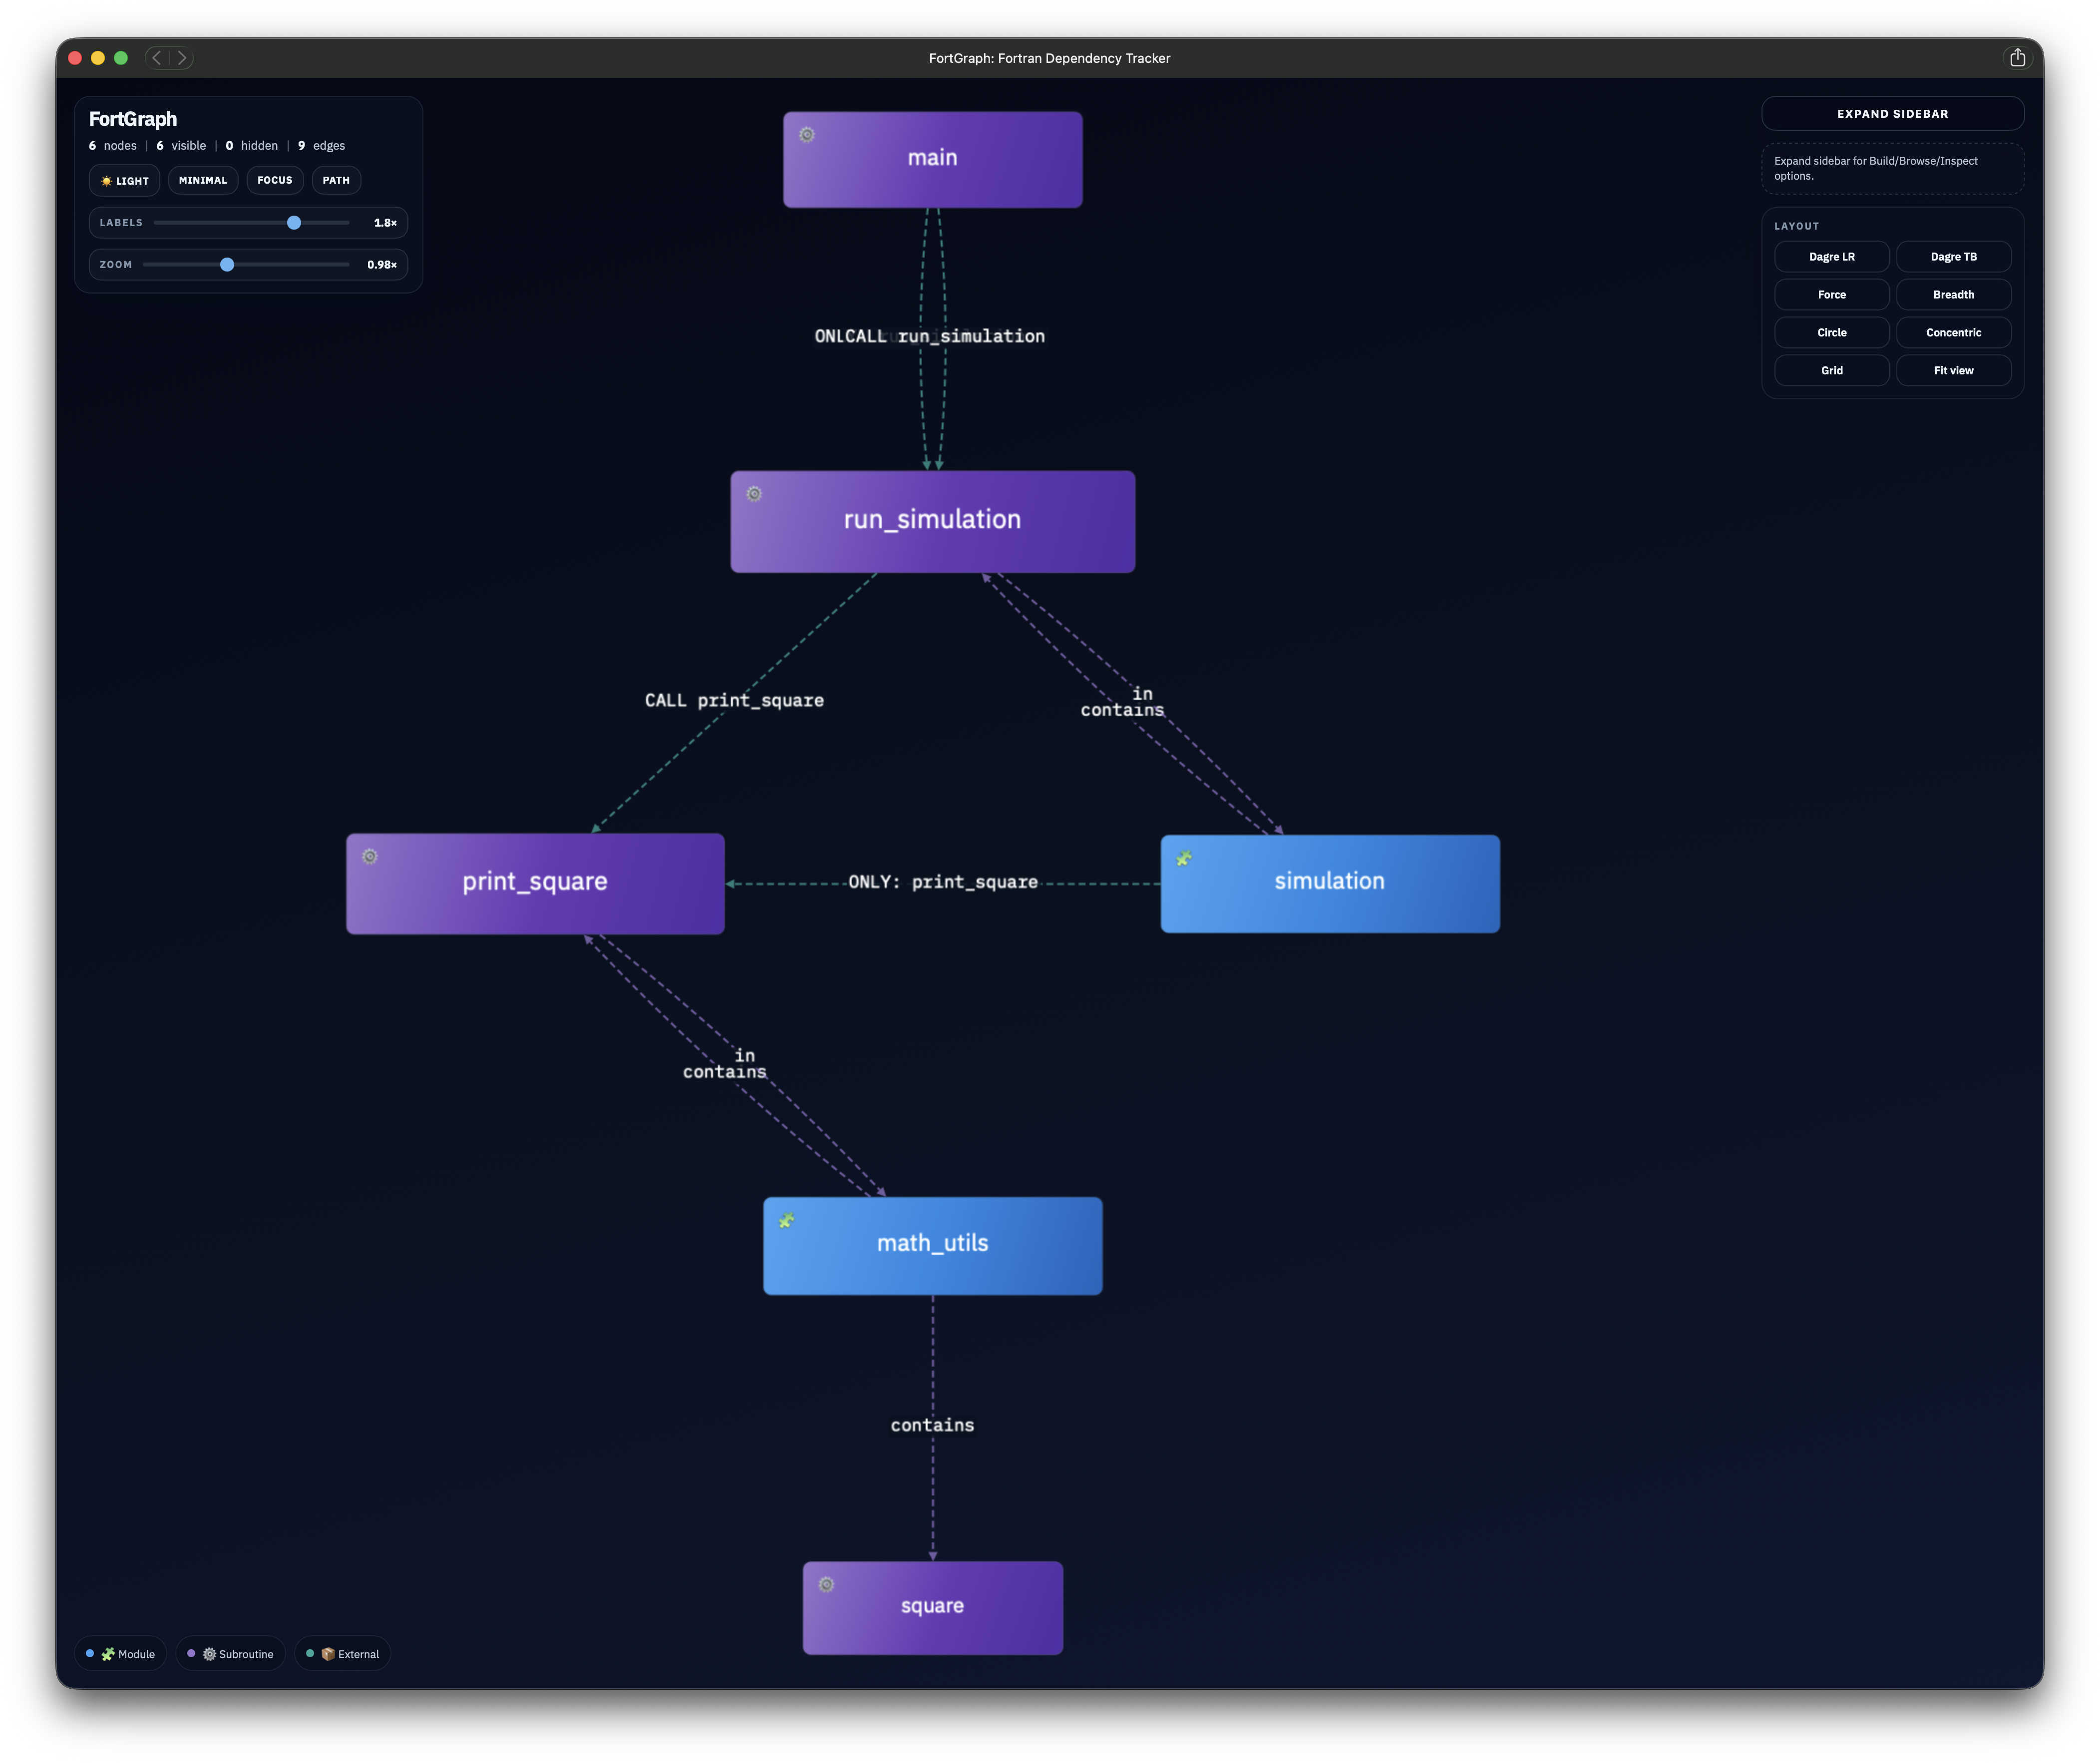Screen dimensions: 2100x1763
Task: Apply Dagre LR layout
Action: (x=1831, y=257)
